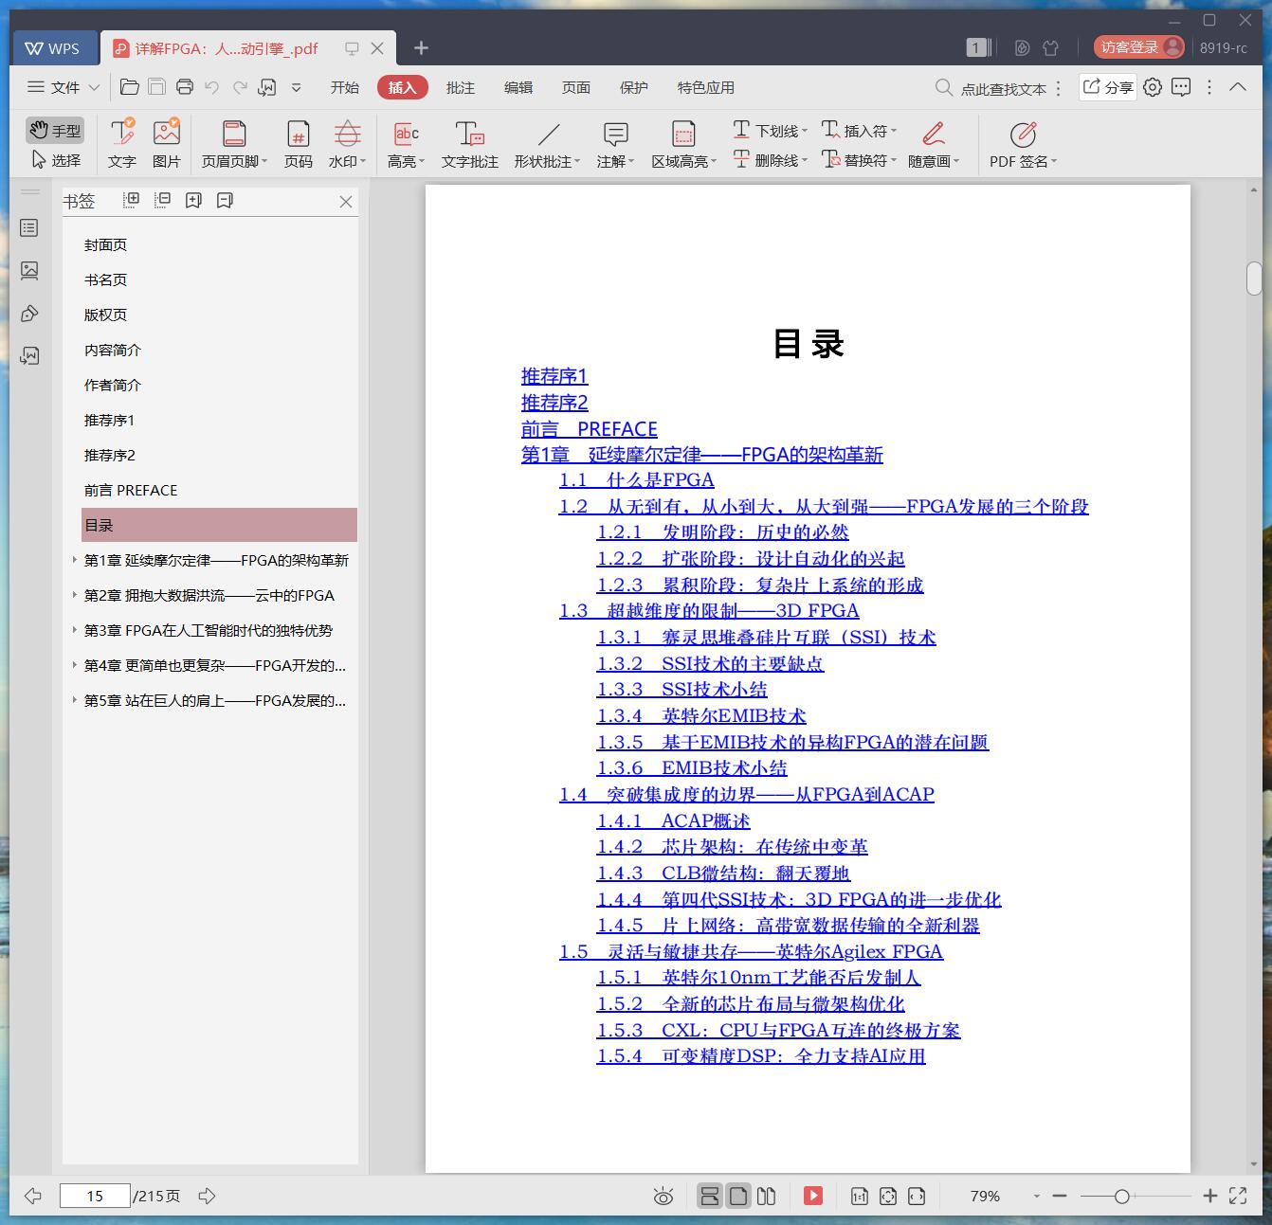Click the redo arrow icon
This screenshot has width=1272, height=1225.
pyautogui.click(x=240, y=87)
